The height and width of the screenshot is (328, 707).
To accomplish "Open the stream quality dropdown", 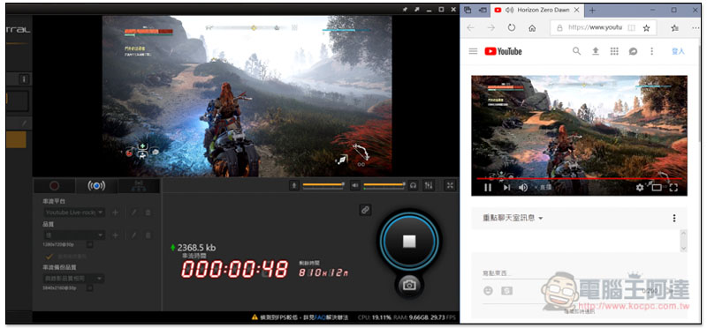I will [74, 235].
